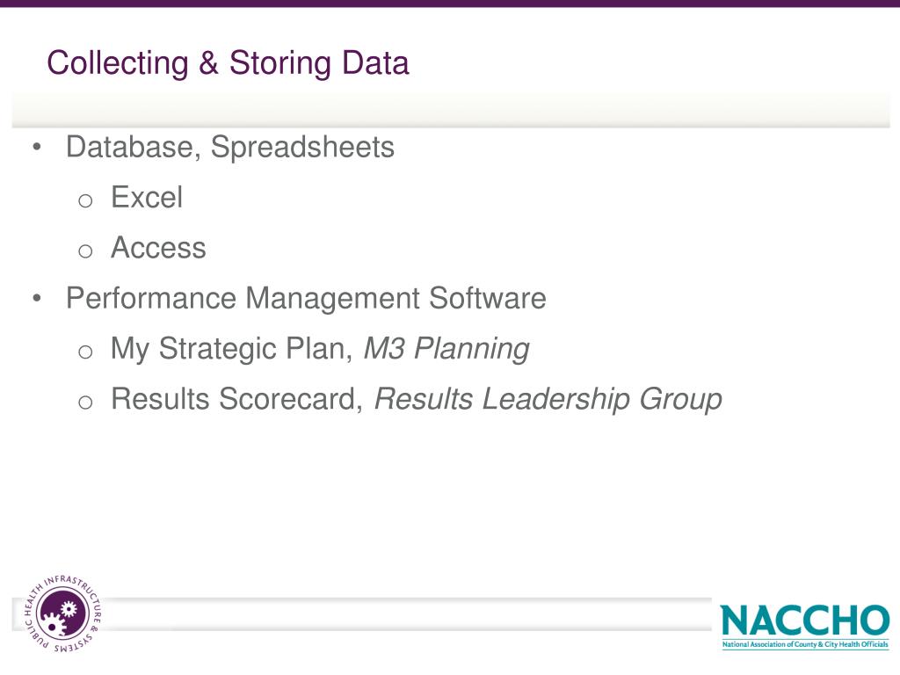Click the italic M3 Planning text
The height and width of the screenshot is (675, 900).
click(446, 348)
